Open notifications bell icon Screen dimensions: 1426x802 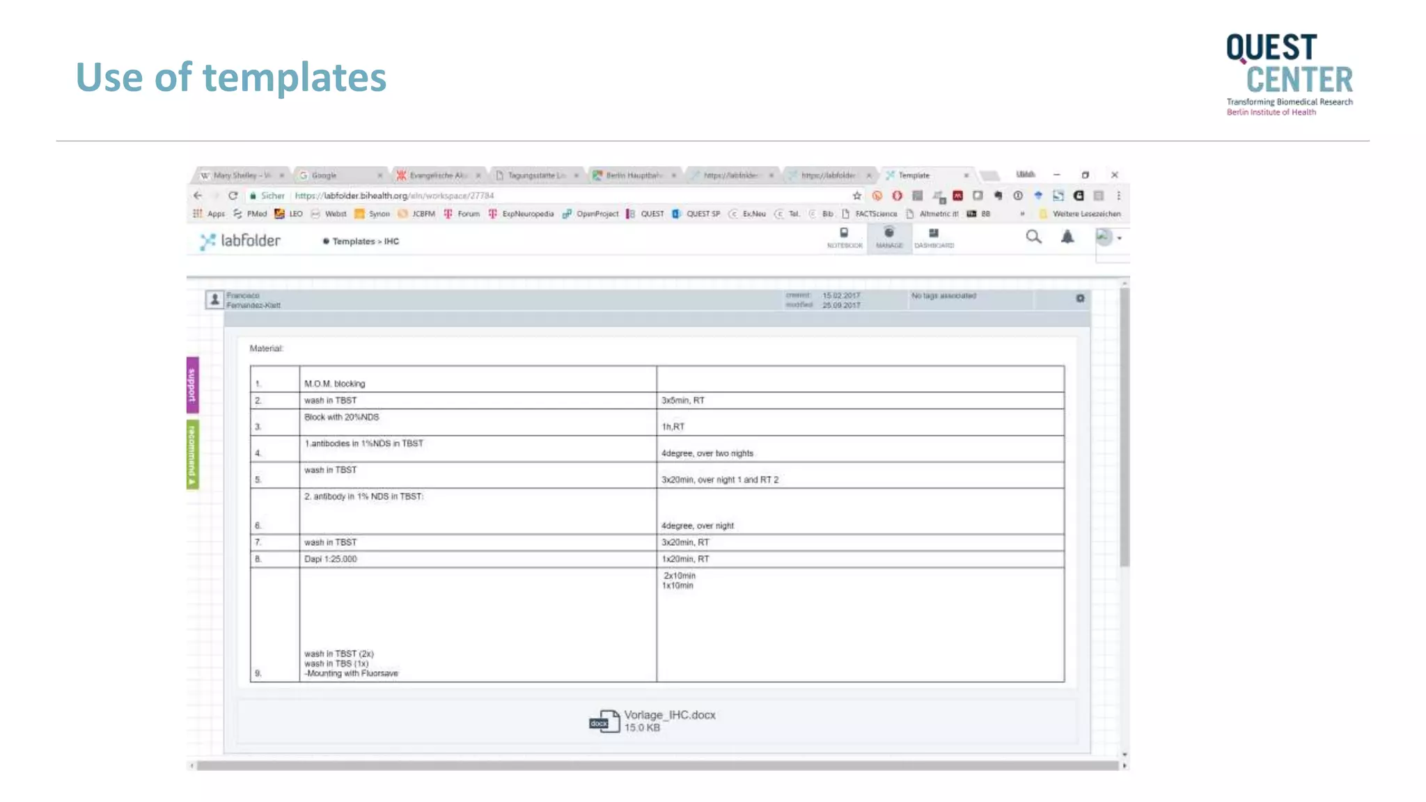tap(1067, 237)
